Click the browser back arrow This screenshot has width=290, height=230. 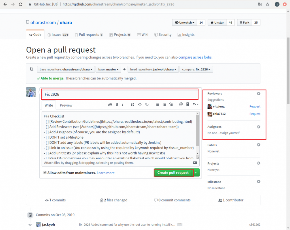(x=5, y=4)
